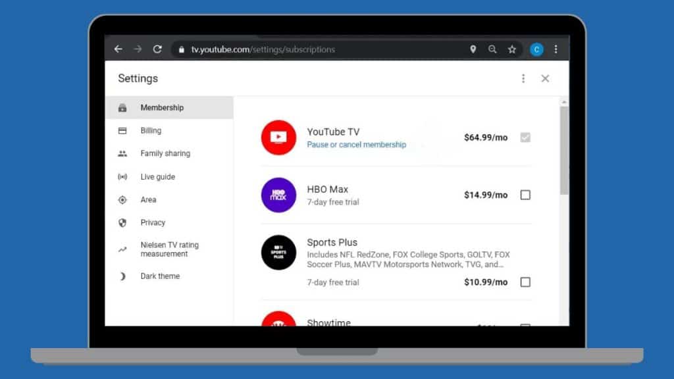Click the Privacy shield icon
The height and width of the screenshot is (379, 674).
coord(122,222)
